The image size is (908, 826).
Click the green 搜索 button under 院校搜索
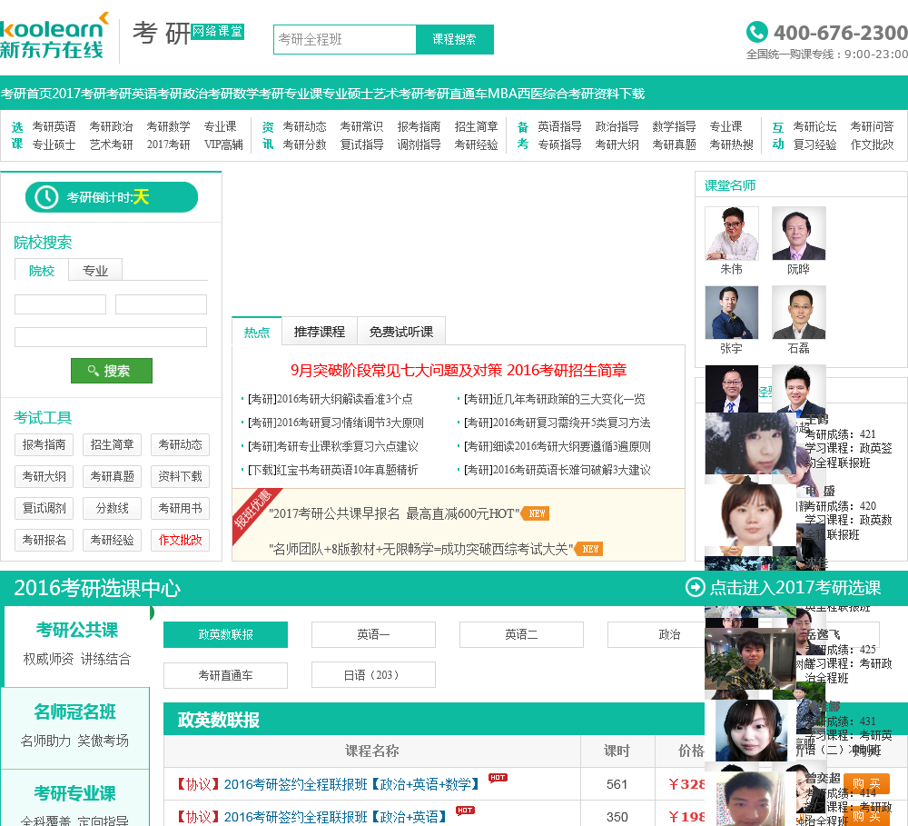click(111, 371)
